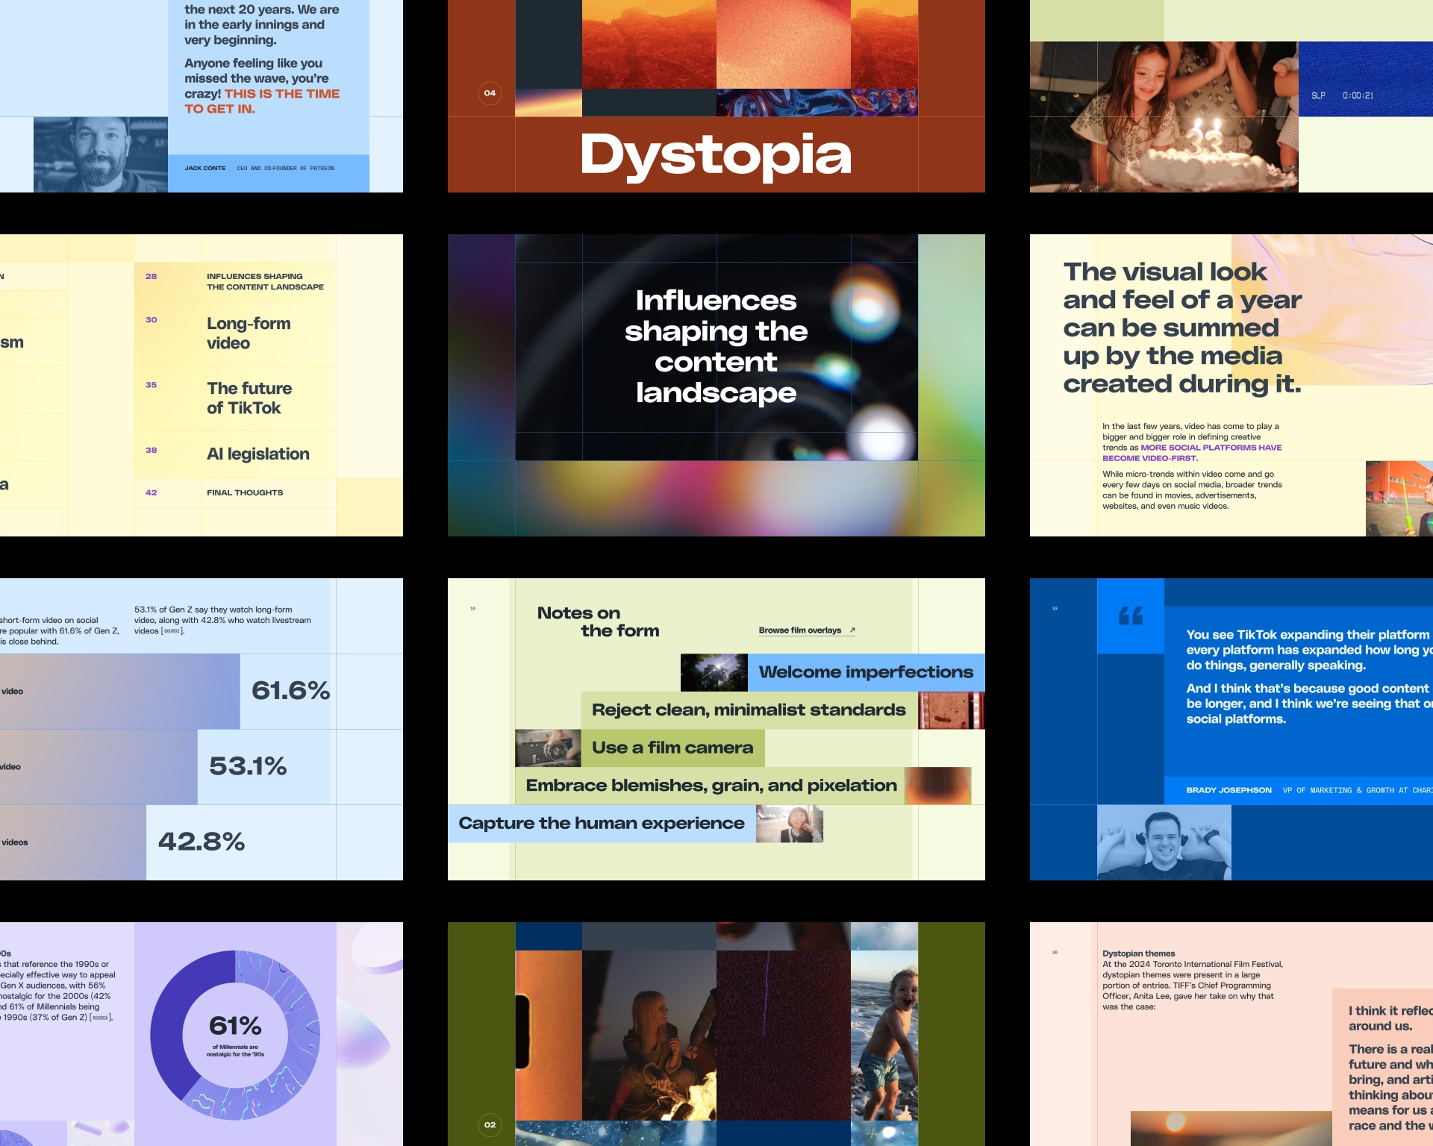Image resolution: width=1433 pixels, height=1146 pixels.
Task: Click the 04 circular page badge
Action: click(x=490, y=93)
